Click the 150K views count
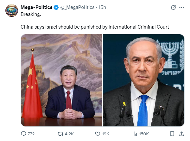The width and height of the screenshot is (190, 141). [144, 134]
